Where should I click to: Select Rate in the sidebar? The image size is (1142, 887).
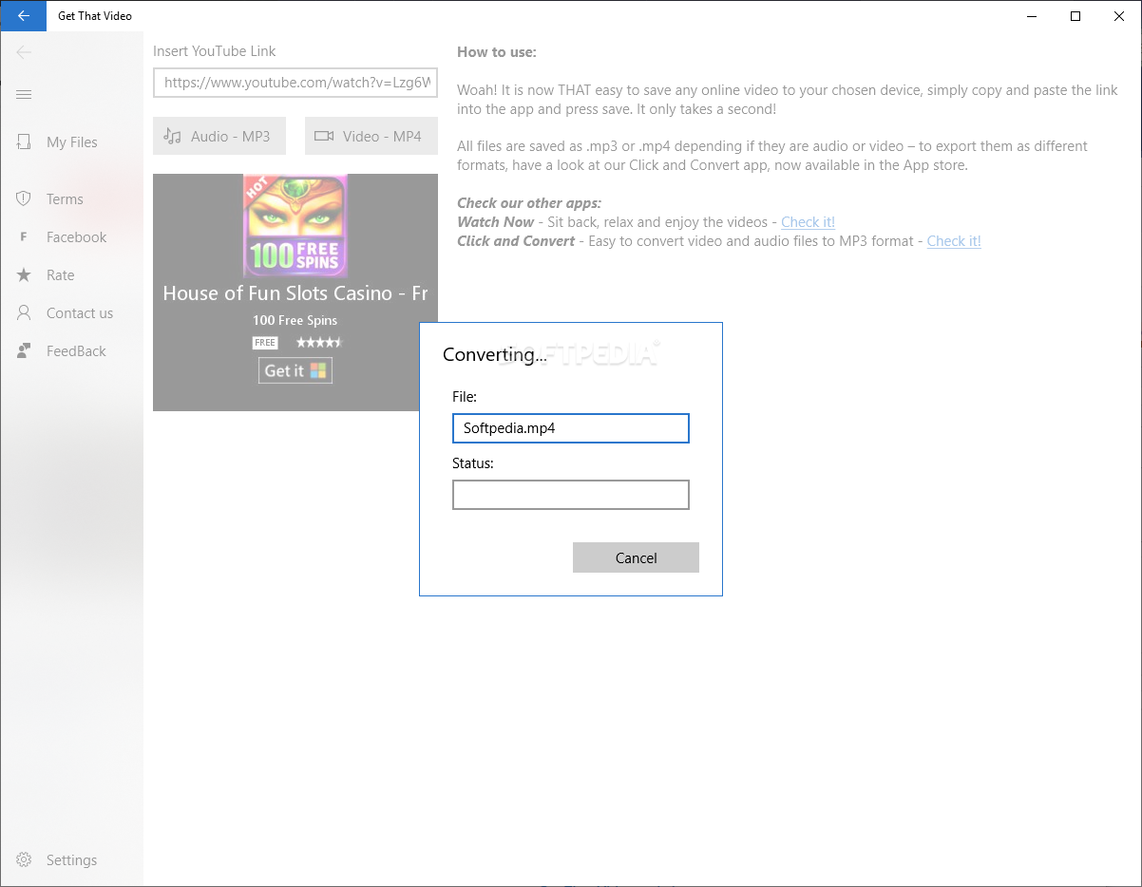[x=71, y=274]
